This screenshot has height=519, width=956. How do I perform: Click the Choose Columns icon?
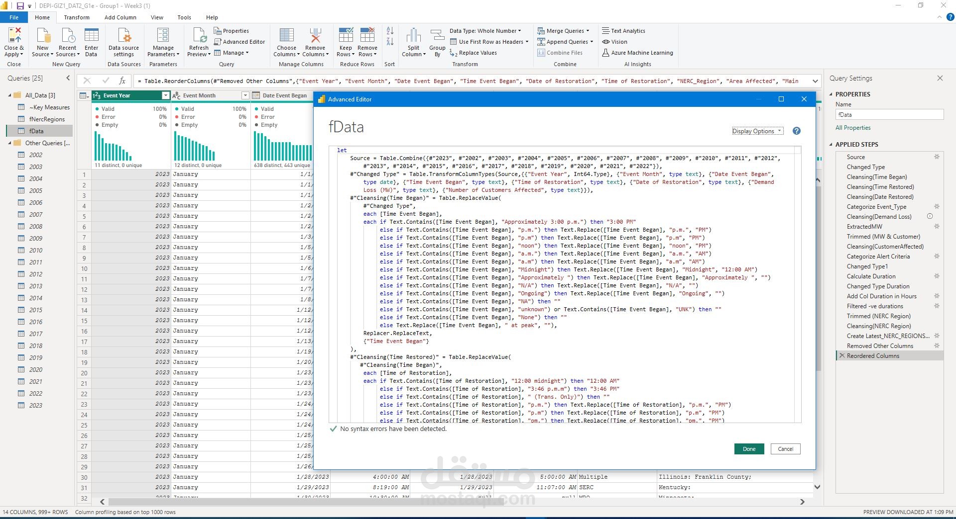click(x=286, y=36)
